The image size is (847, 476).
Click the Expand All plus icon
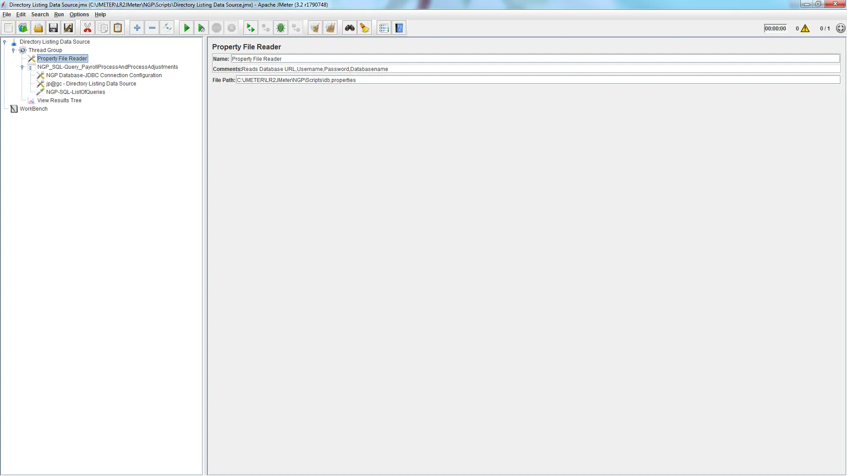137,28
